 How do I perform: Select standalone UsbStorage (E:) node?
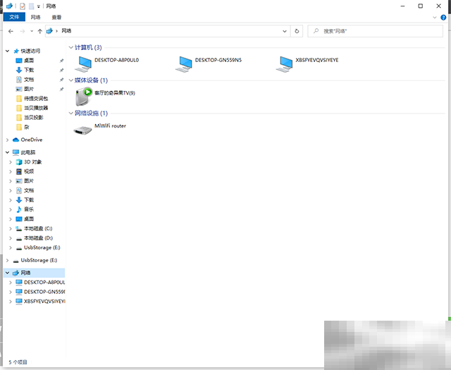tap(39, 260)
